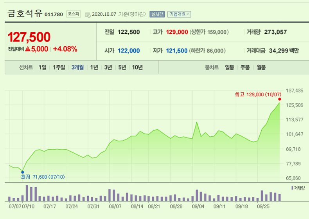The width and height of the screenshot is (309, 219).
Task: Click the stock code 011780
Action: [54, 14]
